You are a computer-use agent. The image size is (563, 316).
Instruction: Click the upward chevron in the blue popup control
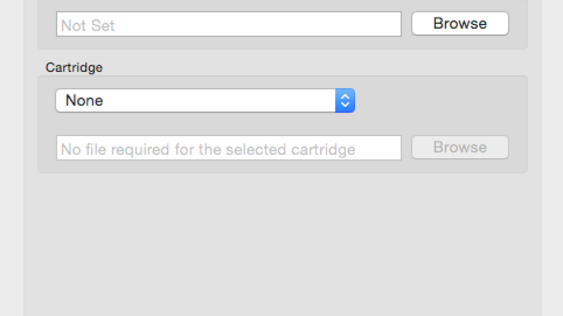coord(345,97)
